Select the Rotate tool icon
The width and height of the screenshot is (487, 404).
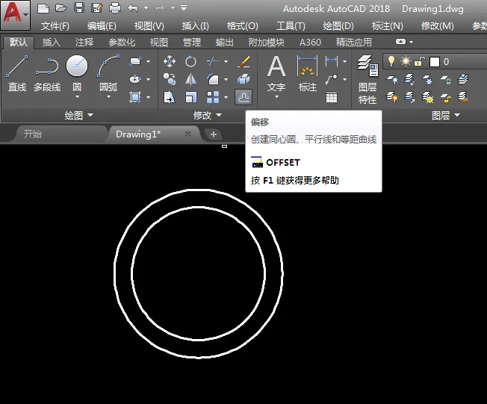point(190,61)
